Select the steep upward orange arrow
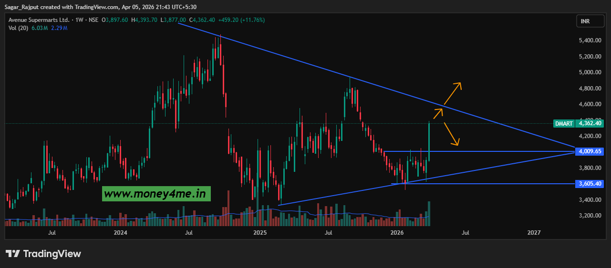 [x=452, y=93]
